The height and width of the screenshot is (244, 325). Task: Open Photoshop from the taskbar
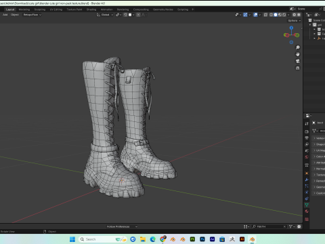pos(202,239)
